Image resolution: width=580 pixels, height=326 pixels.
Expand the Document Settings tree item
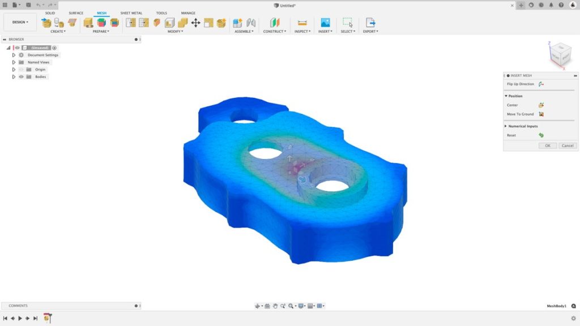pyautogui.click(x=14, y=54)
